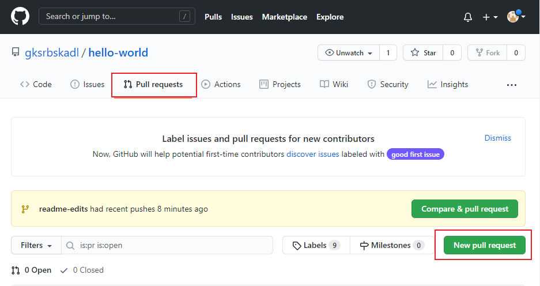
Task: Click the book icon on Wiki tab
Action: click(324, 84)
